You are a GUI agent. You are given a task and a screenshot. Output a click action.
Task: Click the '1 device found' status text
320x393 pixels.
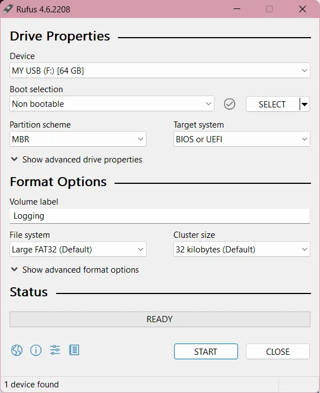point(31,385)
